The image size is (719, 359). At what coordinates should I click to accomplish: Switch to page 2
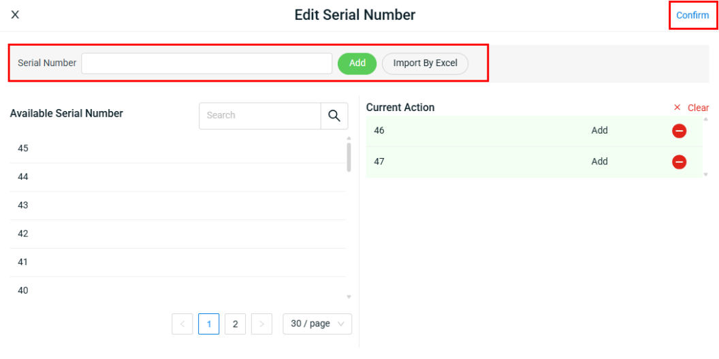[x=235, y=324]
